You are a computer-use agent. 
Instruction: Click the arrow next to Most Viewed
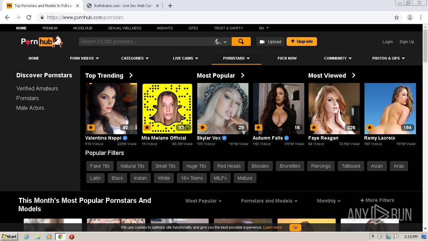[354, 75]
